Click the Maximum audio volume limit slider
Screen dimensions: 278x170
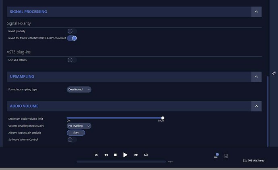pyautogui.click(x=115, y=118)
